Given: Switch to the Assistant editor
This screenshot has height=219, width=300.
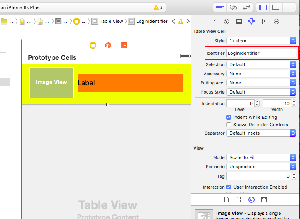Looking at the screenshot, I should (x=233, y=7).
